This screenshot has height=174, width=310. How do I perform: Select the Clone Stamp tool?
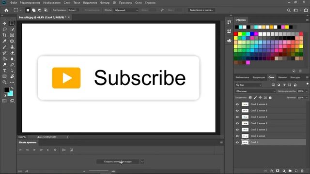pyautogui.click(x=12, y=47)
